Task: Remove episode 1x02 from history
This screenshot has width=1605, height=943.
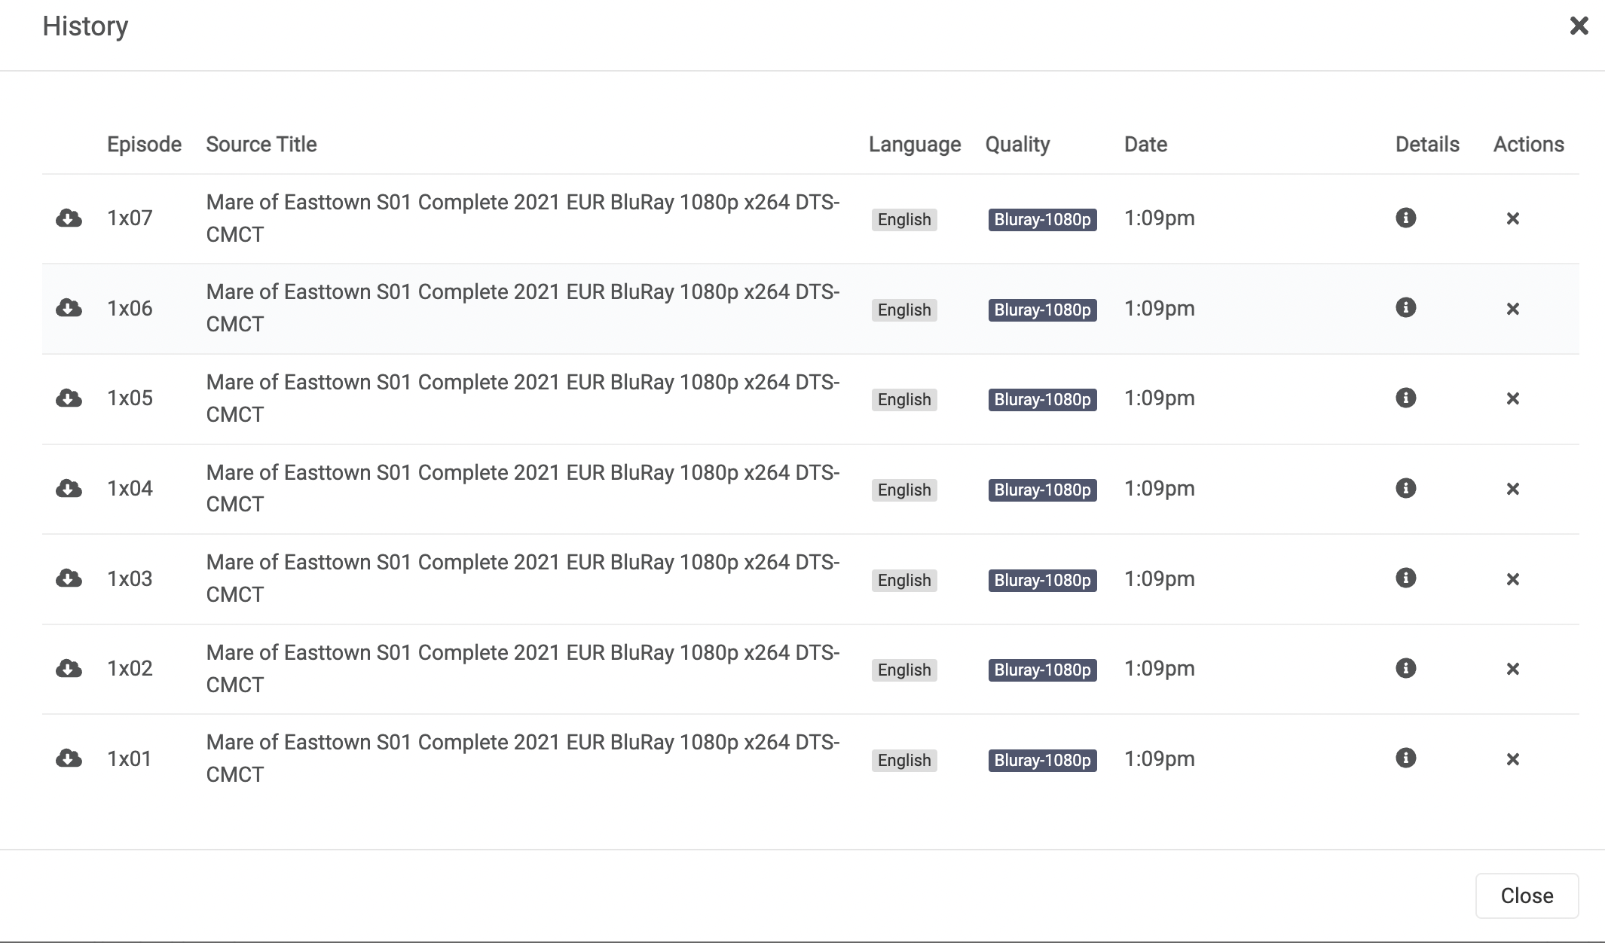Action: (x=1512, y=669)
